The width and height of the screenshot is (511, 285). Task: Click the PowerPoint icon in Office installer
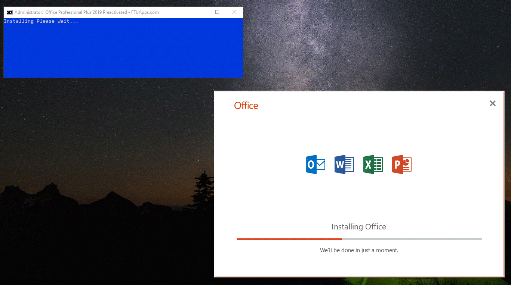click(402, 165)
